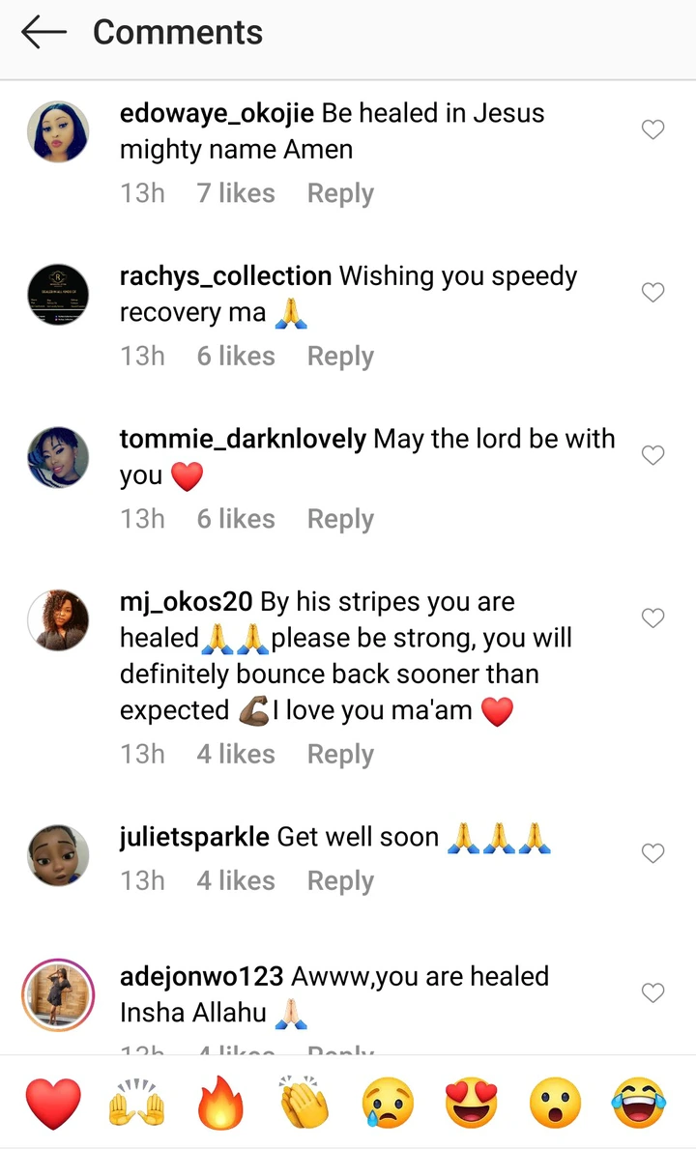This screenshot has width=696, height=1149.
Task: Like tommie_darknlovely's comment with the heart
Action: pos(652,455)
